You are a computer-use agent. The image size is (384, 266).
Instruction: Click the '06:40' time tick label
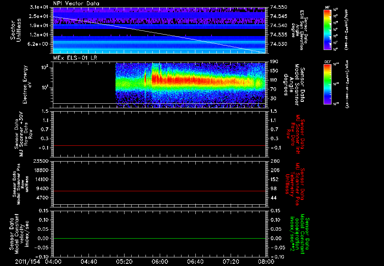click(195, 261)
